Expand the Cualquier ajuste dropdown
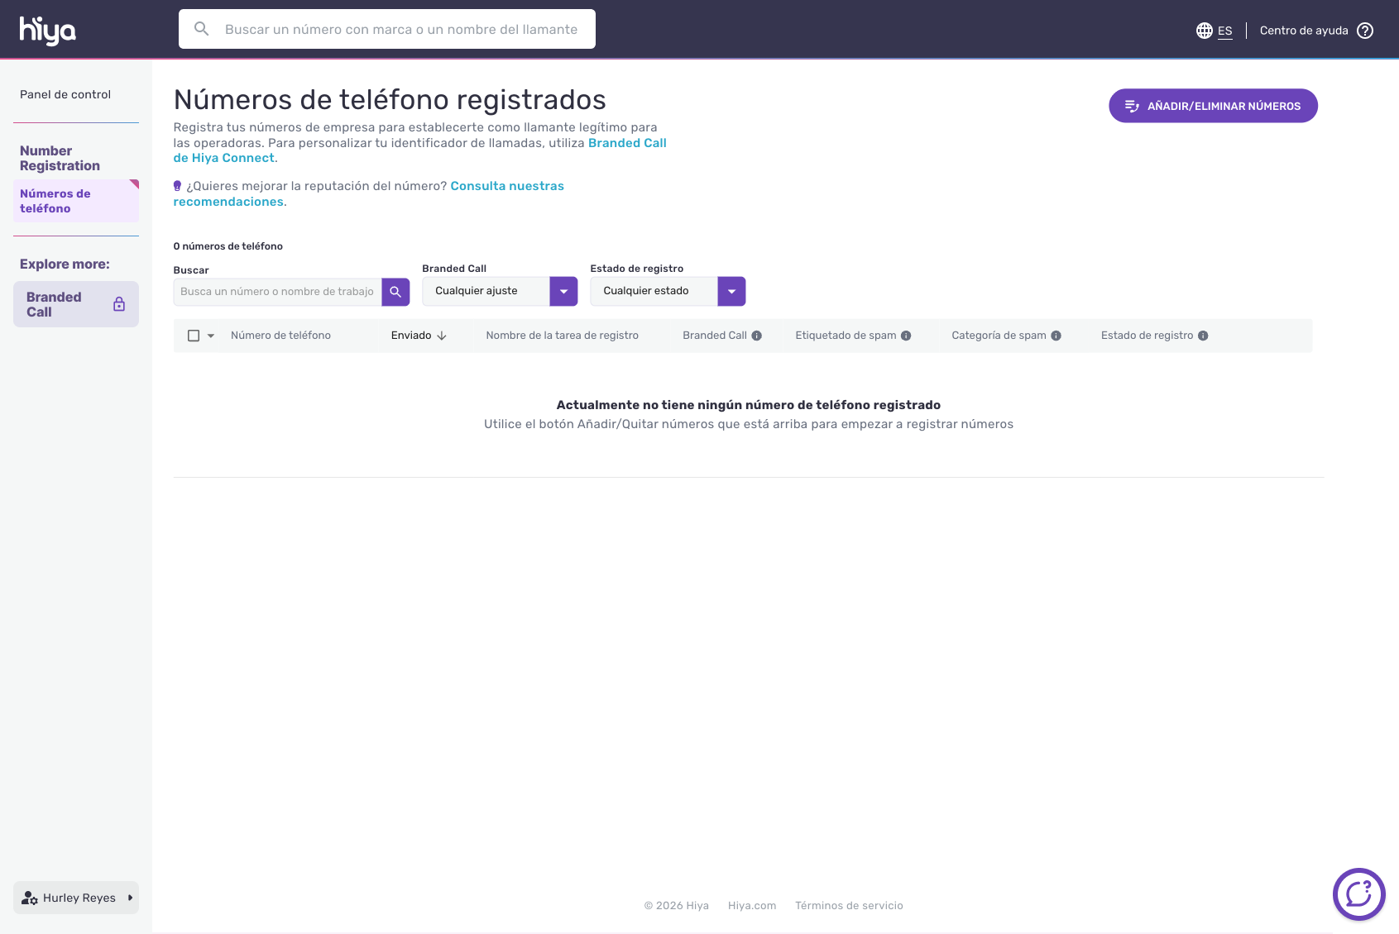Viewport: 1399px width, 934px height. click(x=563, y=292)
